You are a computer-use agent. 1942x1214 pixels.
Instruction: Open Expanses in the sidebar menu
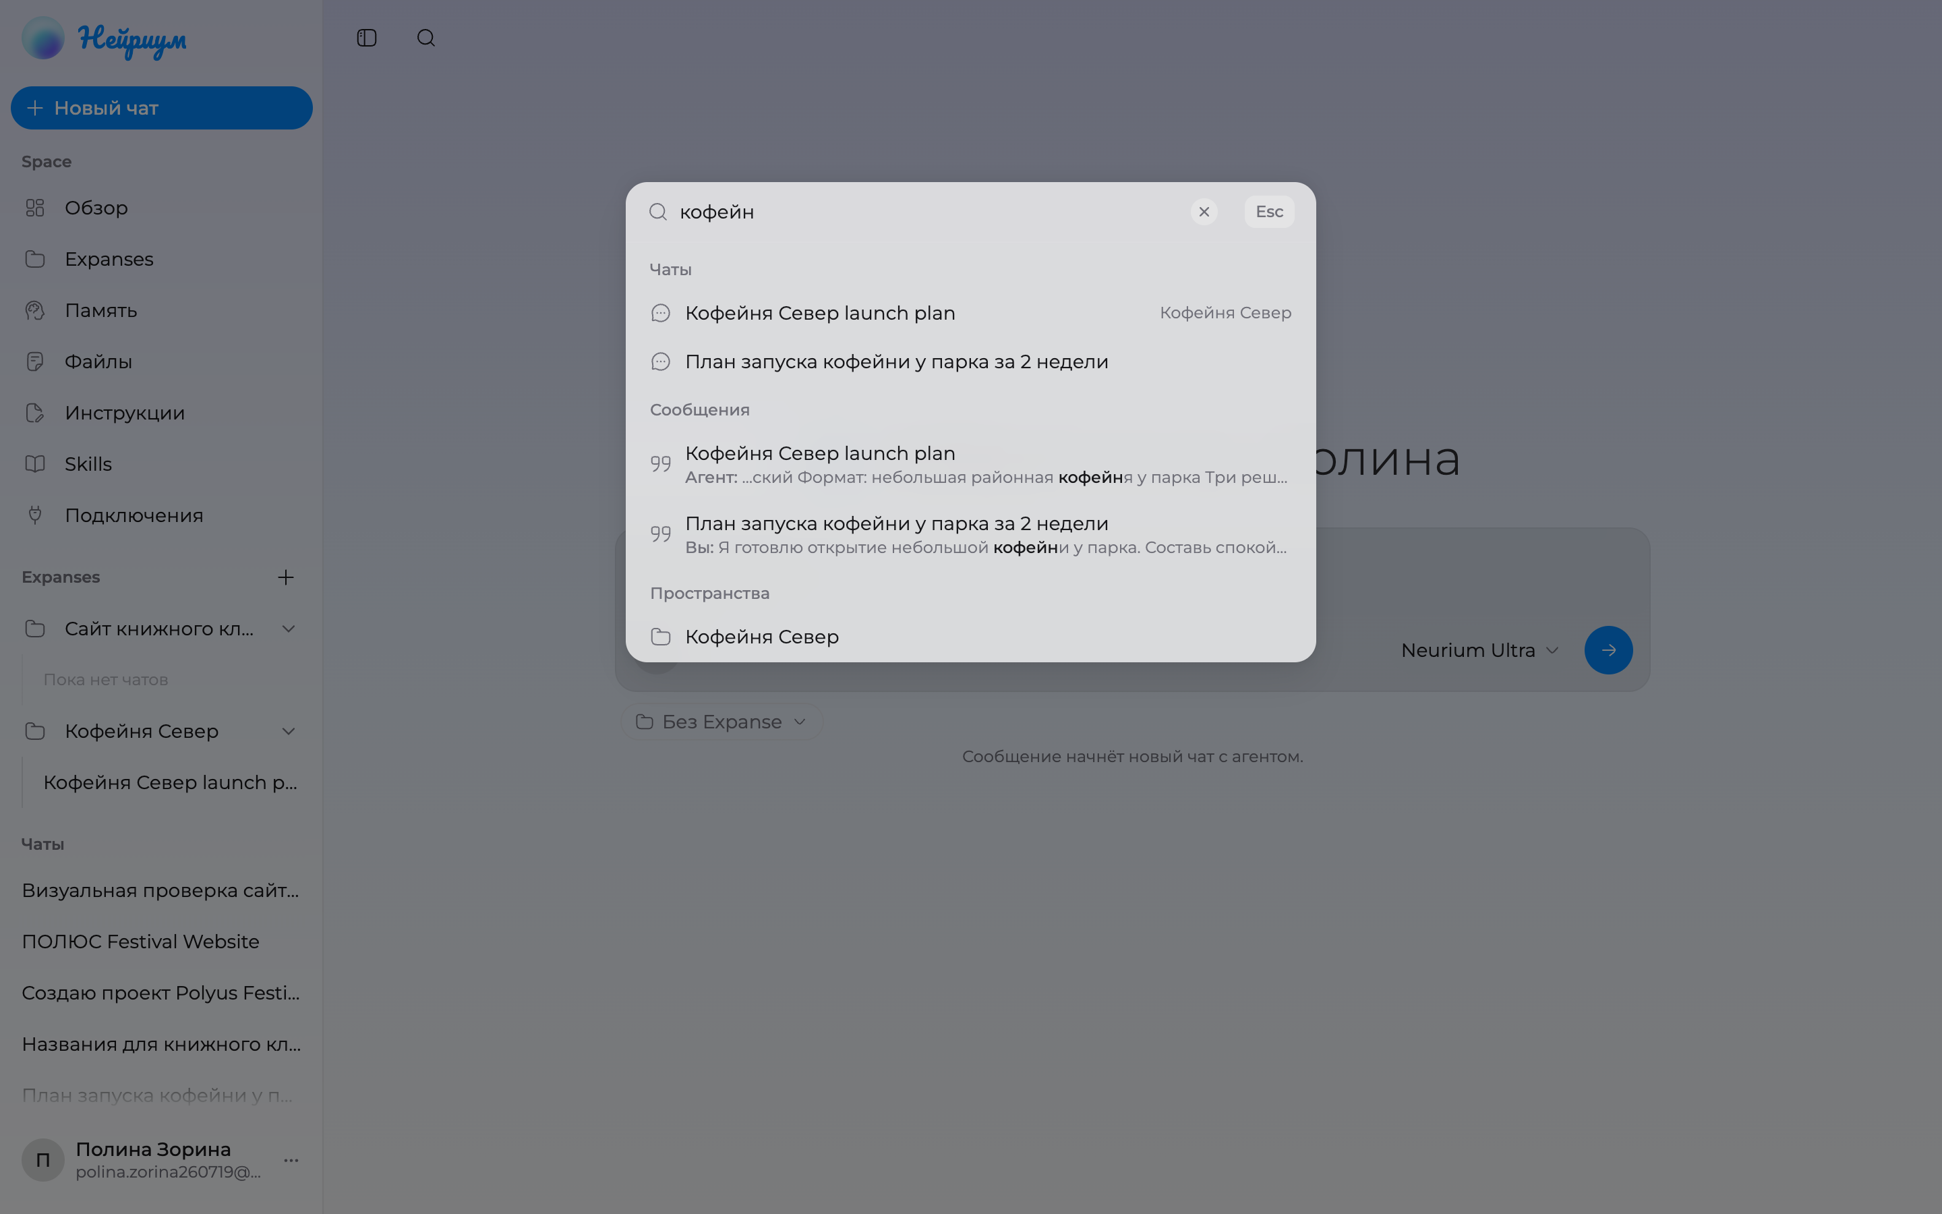point(161,260)
